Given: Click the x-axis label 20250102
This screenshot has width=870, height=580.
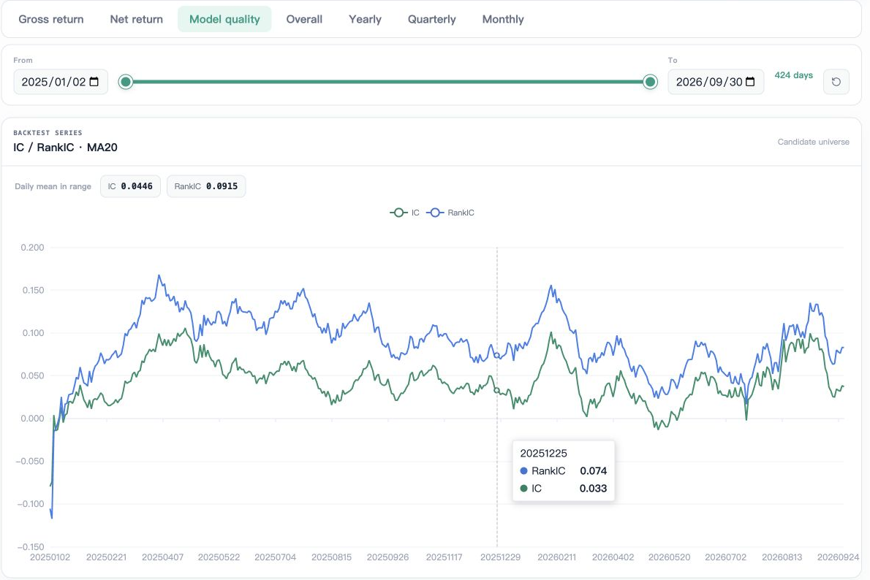Looking at the screenshot, I should point(50,557).
